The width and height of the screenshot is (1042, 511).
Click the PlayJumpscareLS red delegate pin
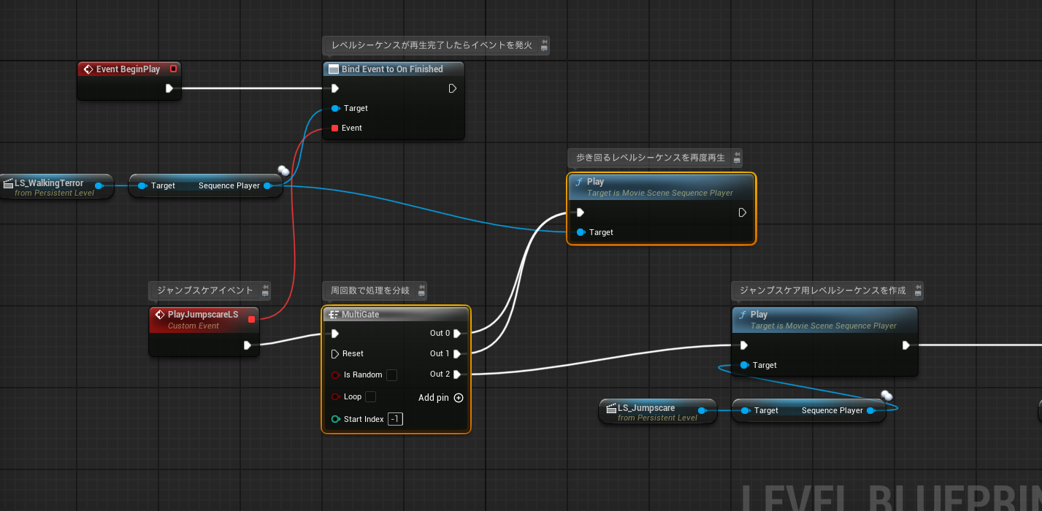tap(251, 319)
